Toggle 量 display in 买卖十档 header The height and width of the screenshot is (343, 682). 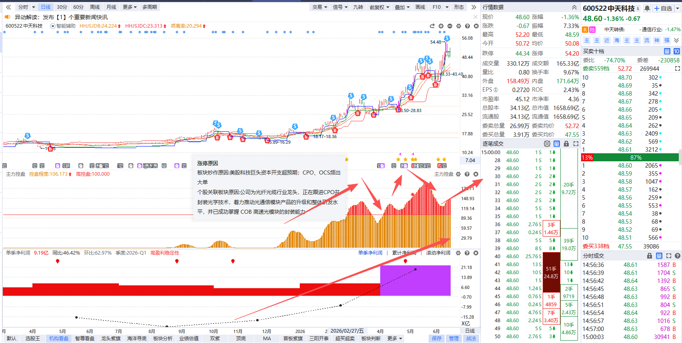click(x=667, y=51)
